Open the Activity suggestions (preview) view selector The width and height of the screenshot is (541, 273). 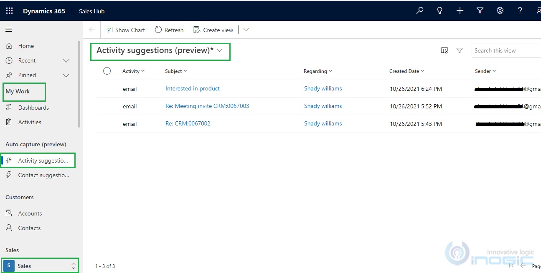click(x=160, y=50)
